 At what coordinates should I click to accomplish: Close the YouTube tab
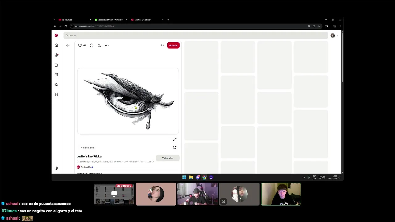click(x=90, y=20)
